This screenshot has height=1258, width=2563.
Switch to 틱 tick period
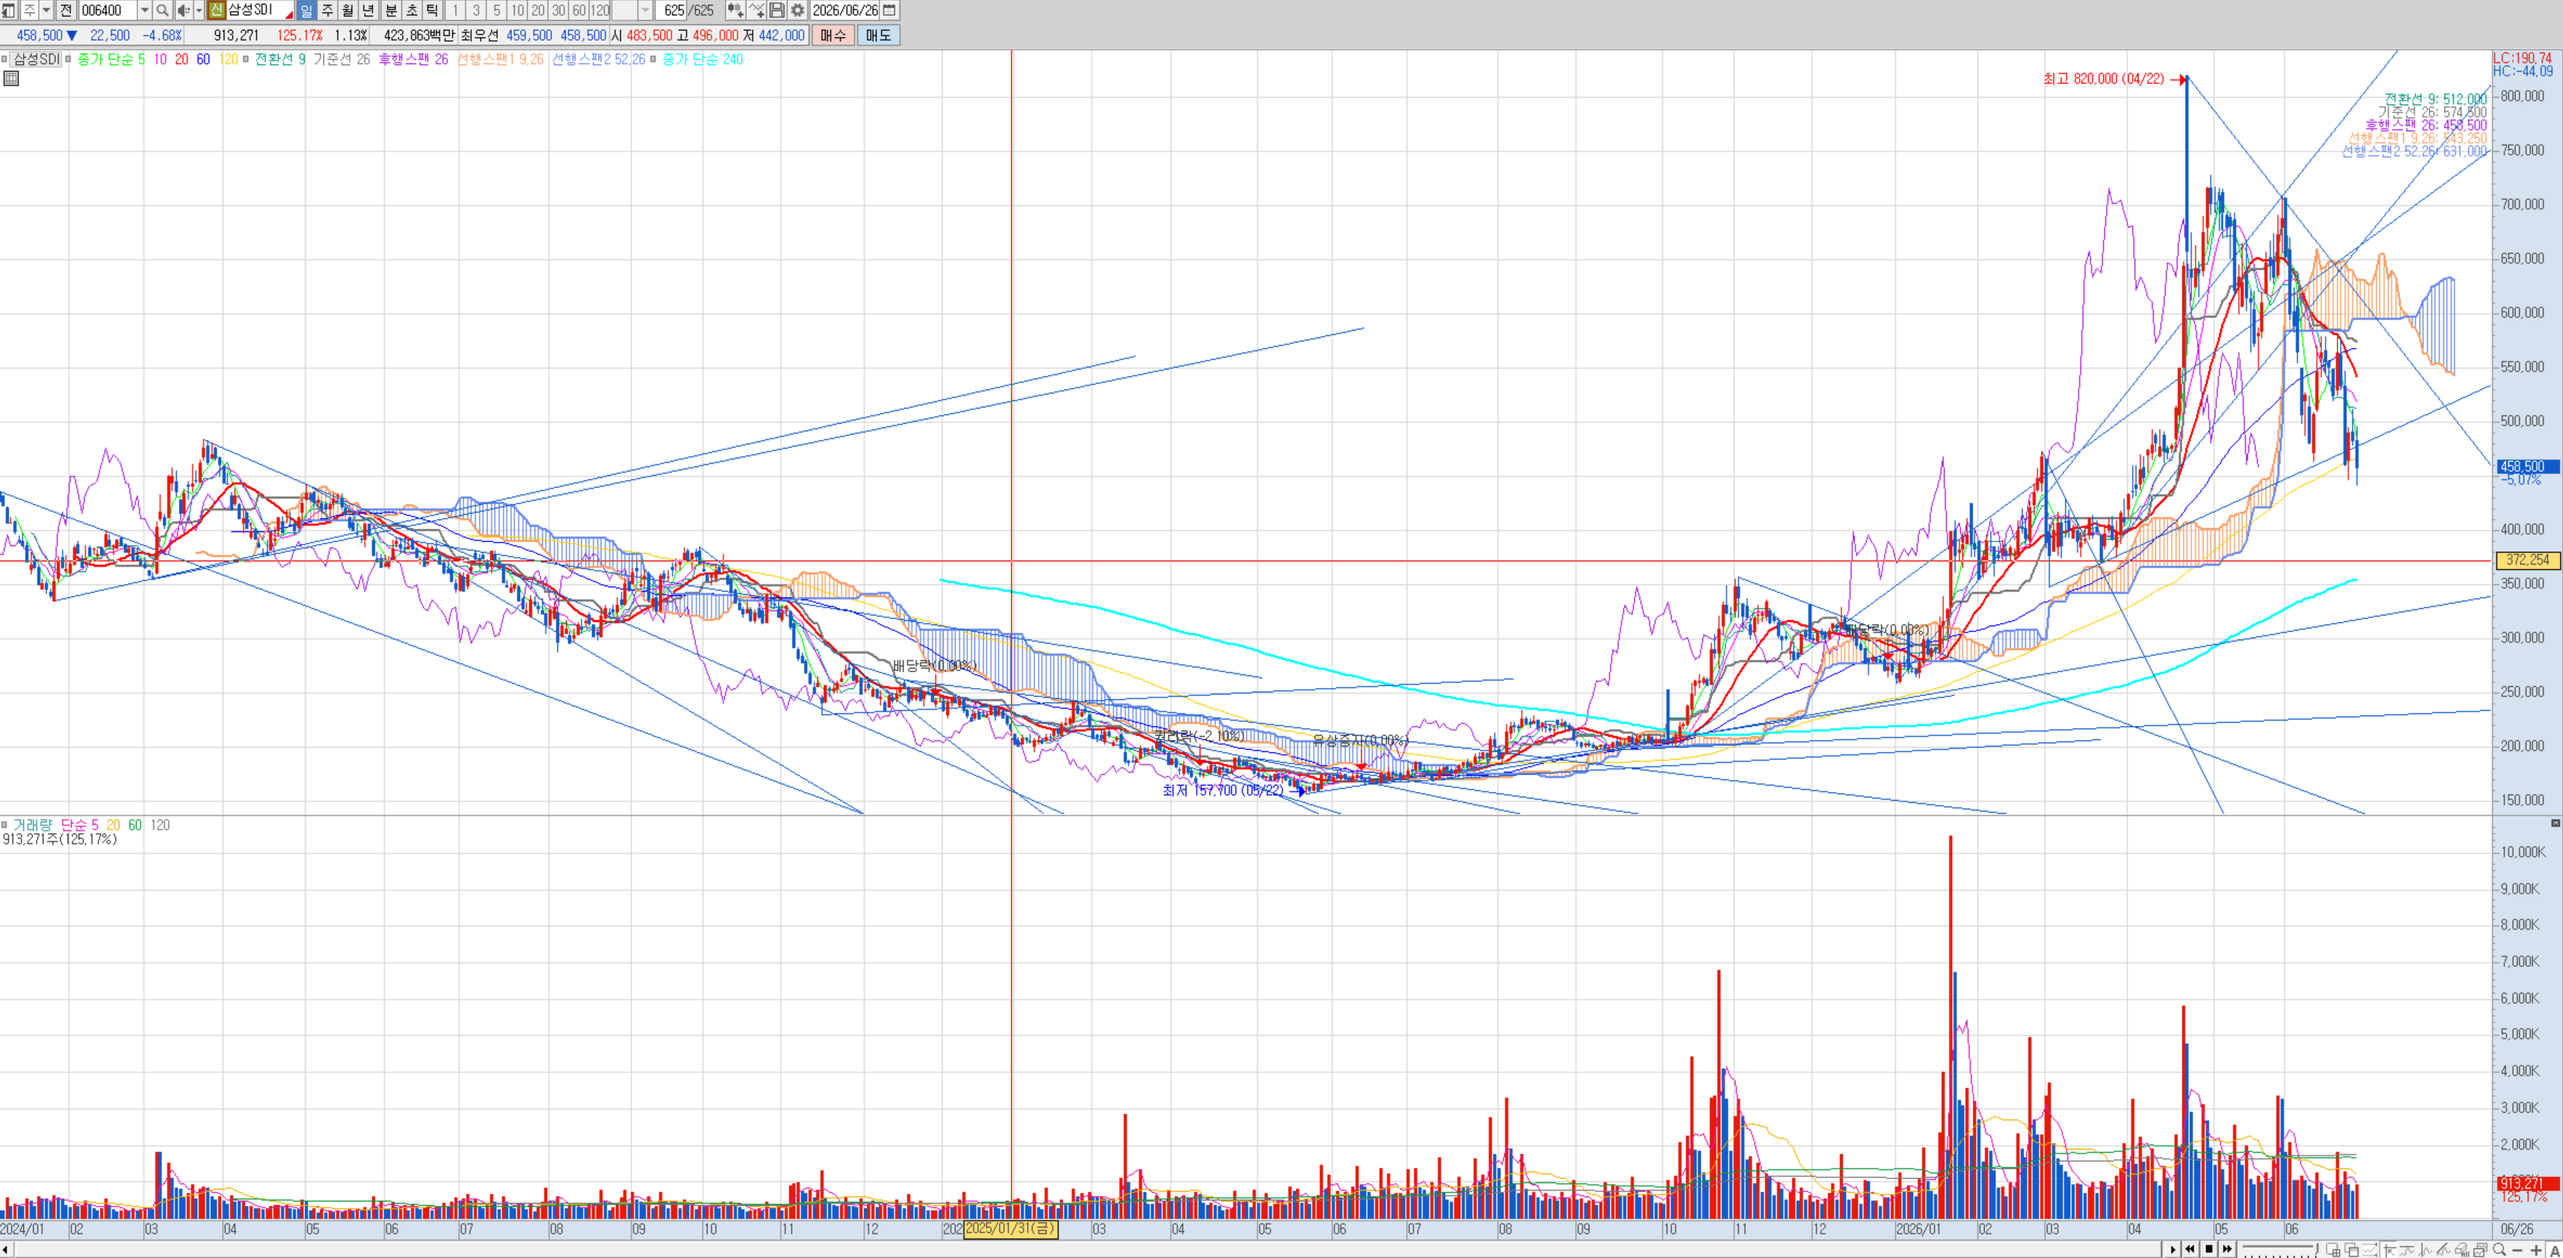point(433,10)
